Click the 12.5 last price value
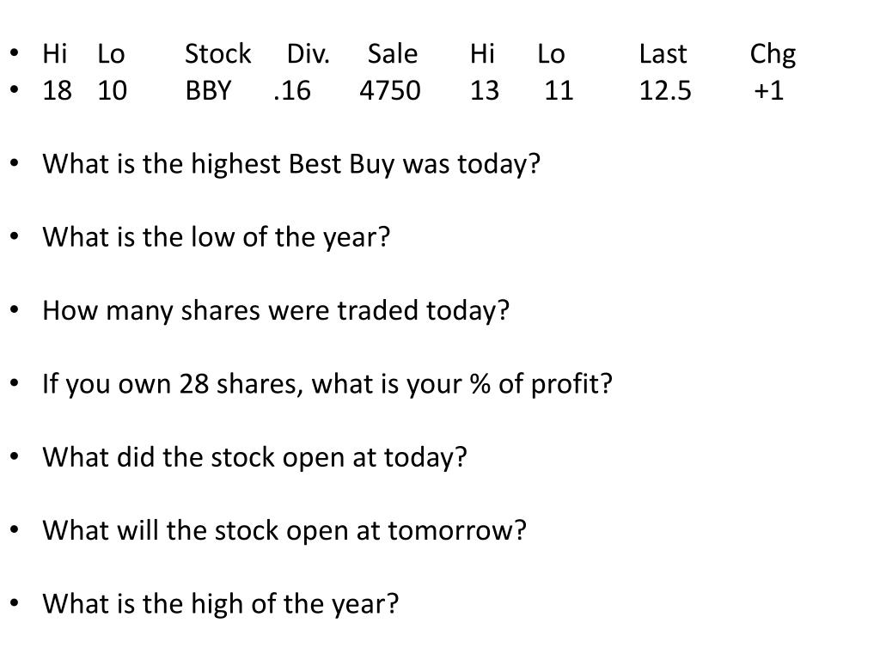This screenshot has width=880, height=660. tap(665, 90)
